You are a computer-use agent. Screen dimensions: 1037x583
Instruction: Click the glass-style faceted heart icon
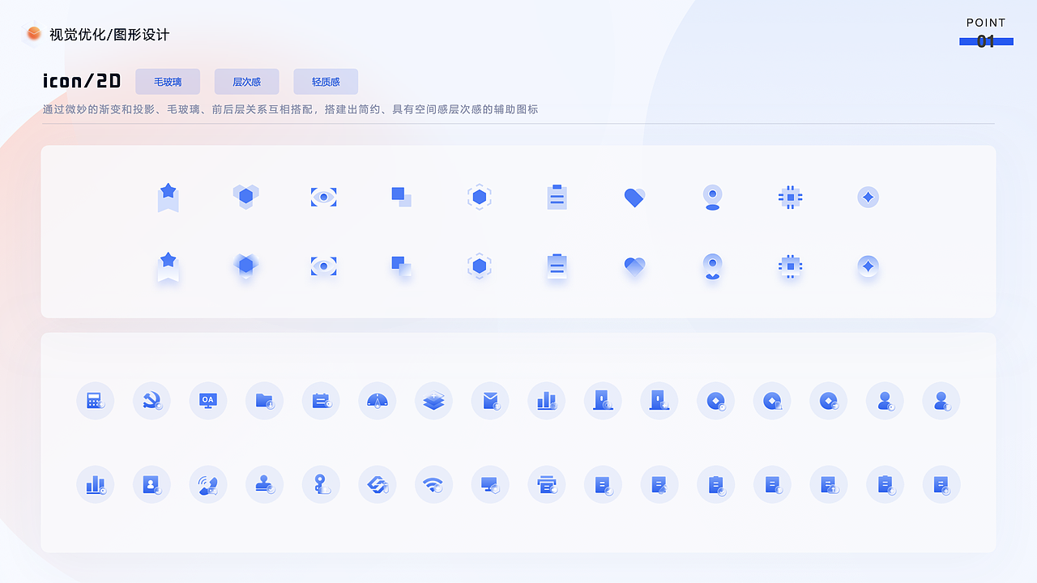(x=634, y=266)
